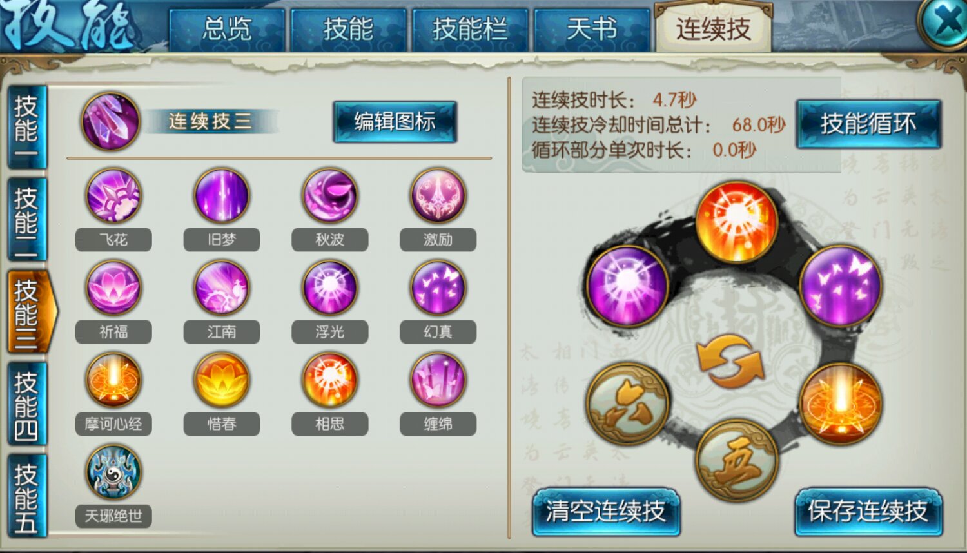Switch to the 总览 tab
Viewport: 967px width, 553px height.
(x=227, y=30)
